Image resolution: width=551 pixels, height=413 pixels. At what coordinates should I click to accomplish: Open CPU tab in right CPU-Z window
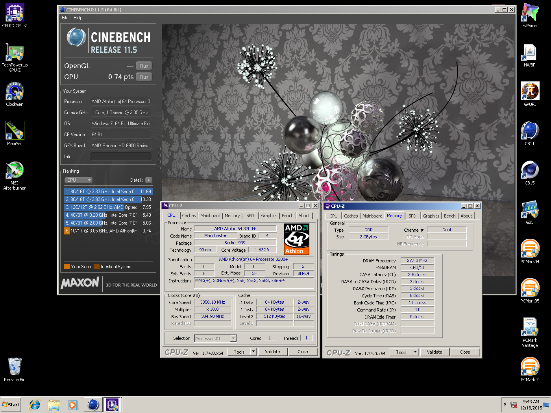[x=334, y=216]
